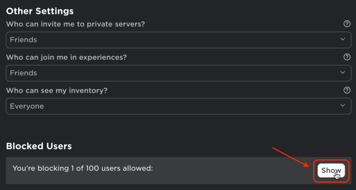The height and width of the screenshot is (190, 356).
Task: Click the Other Settings heading
Action: pos(40,11)
